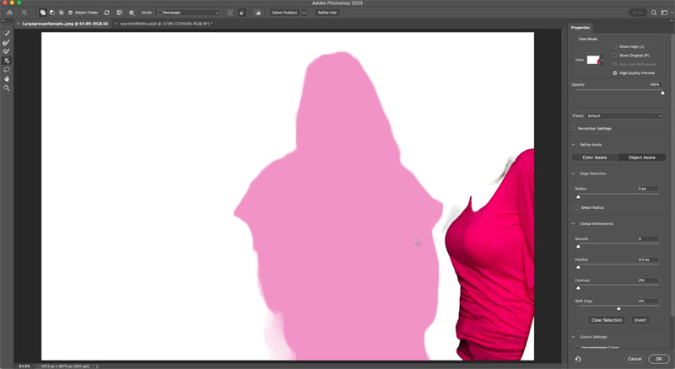The height and width of the screenshot is (369, 675).
Task: Select the Quick Selection tool
Action: point(7,33)
